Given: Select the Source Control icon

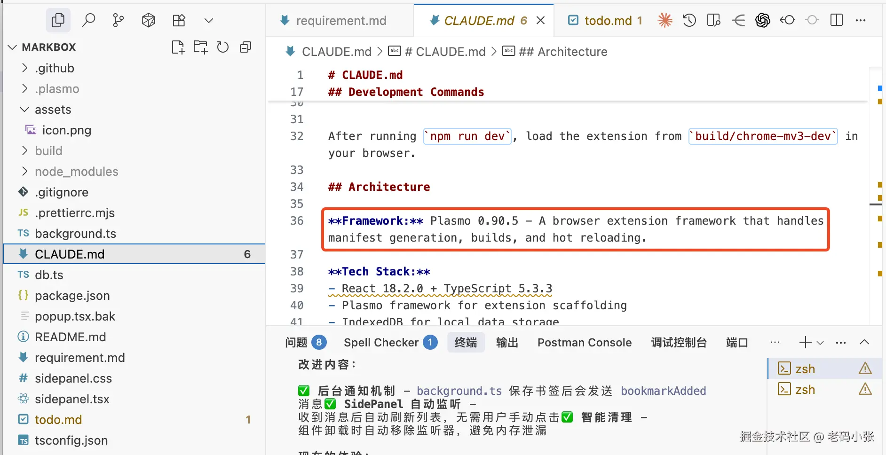Looking at the screenshot, I should 118,20.
